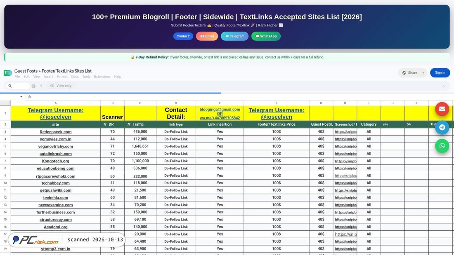Click the hash icon beside the DR header
454x255 pixels.
coord(105,124)
